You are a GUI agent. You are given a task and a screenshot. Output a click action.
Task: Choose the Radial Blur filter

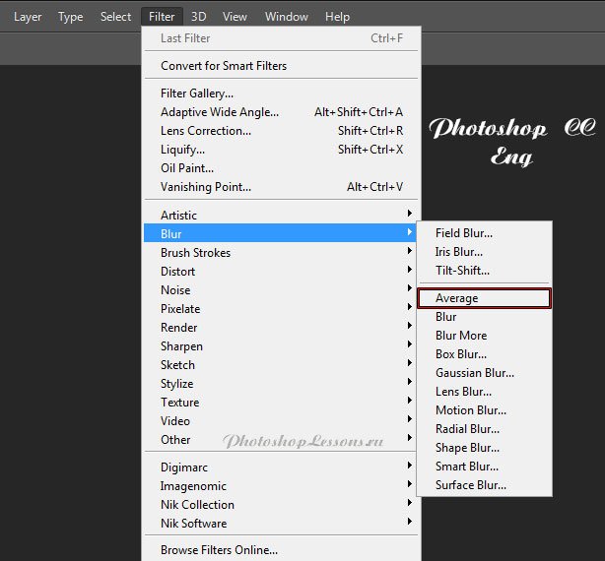pyautogui.click(x=467, y=429)
